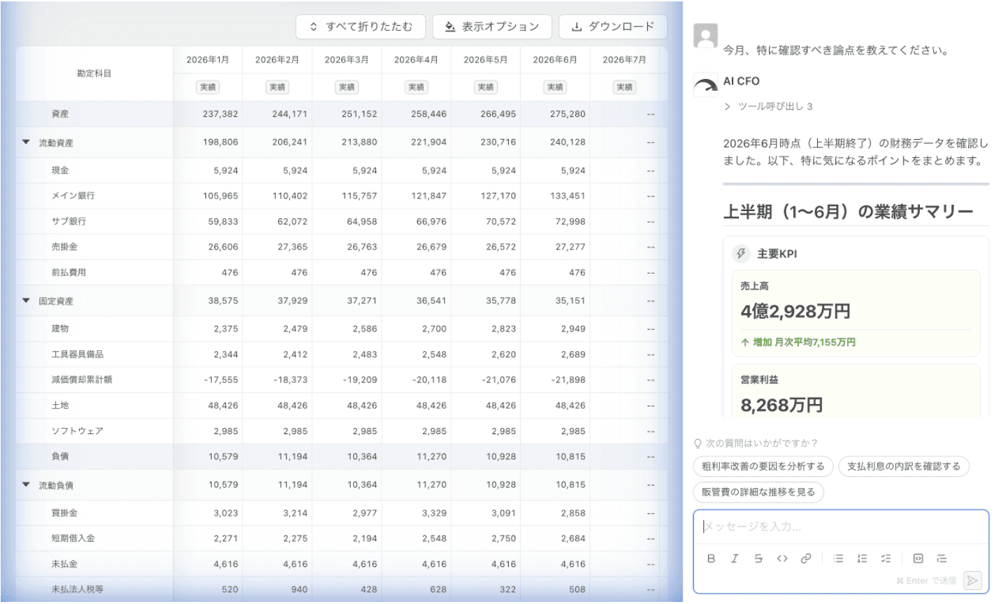The width and height of the screenshot is (1001, 604).
Task: Select the 減価償却累計額 row label
Action: click(81, 380)
